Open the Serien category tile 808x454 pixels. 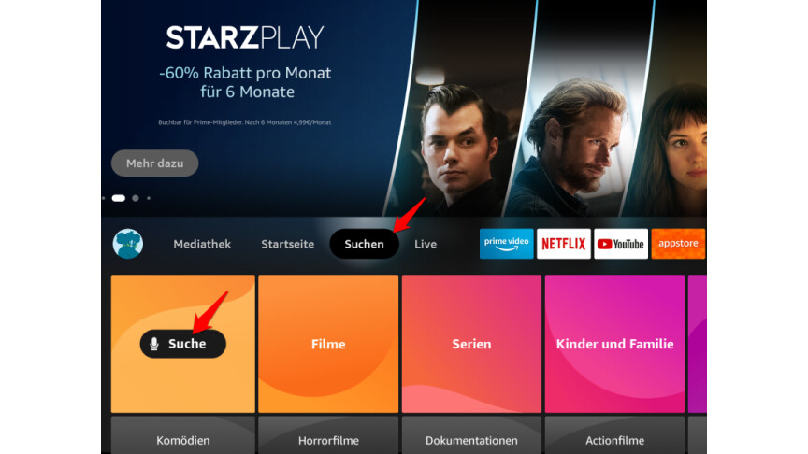pos(471,344)
